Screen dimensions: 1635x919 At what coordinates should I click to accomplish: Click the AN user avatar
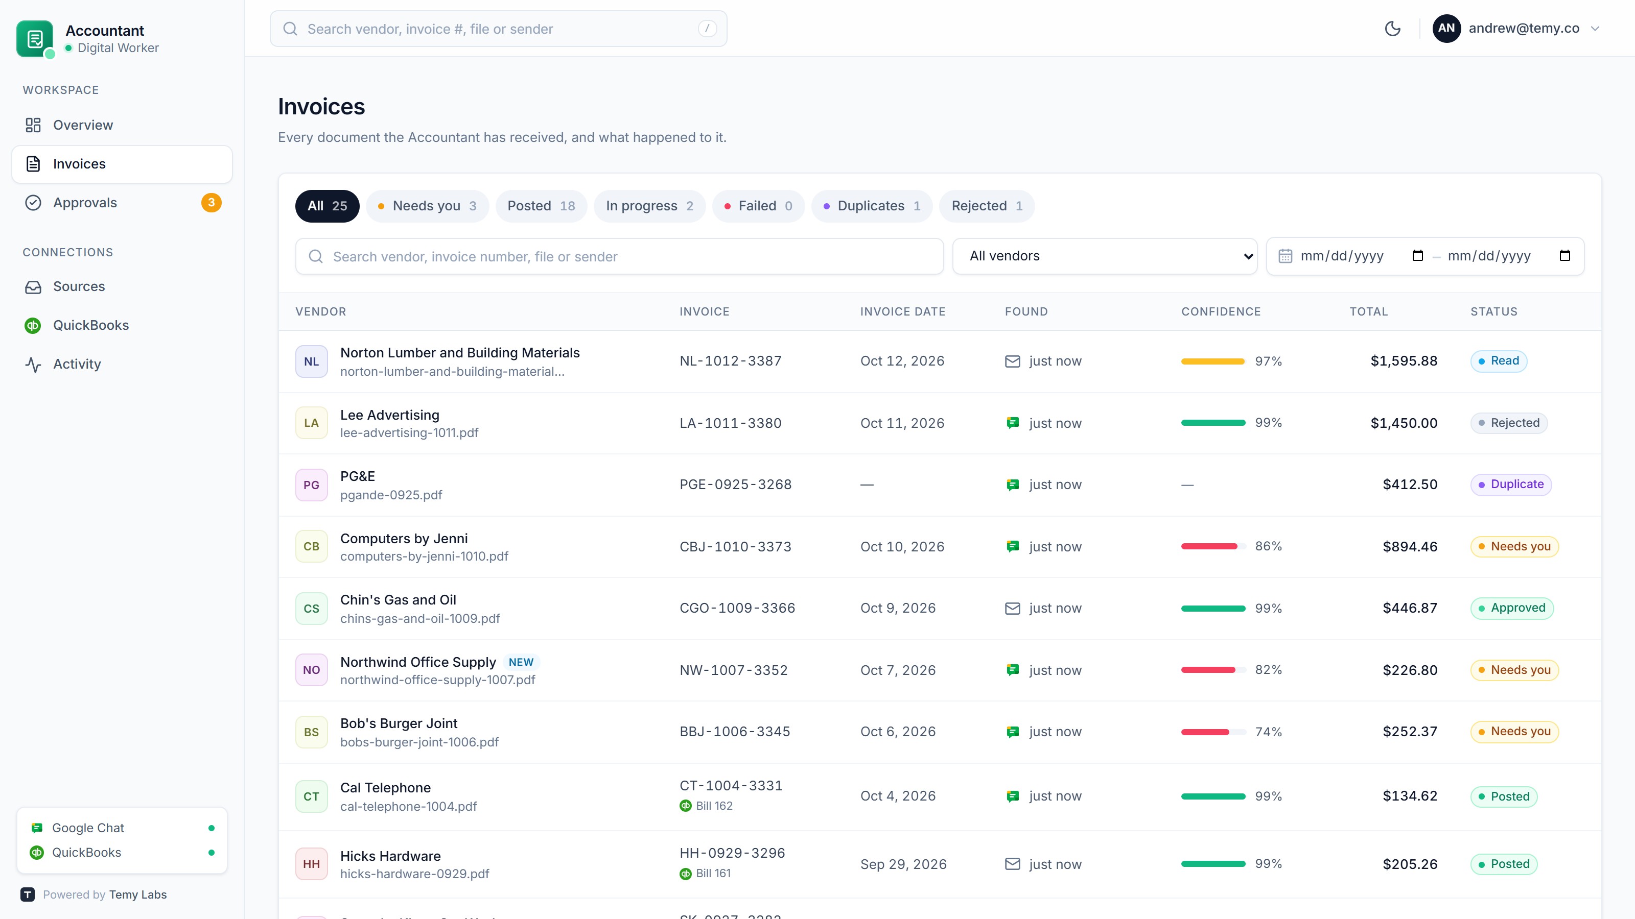[1446, 28]
